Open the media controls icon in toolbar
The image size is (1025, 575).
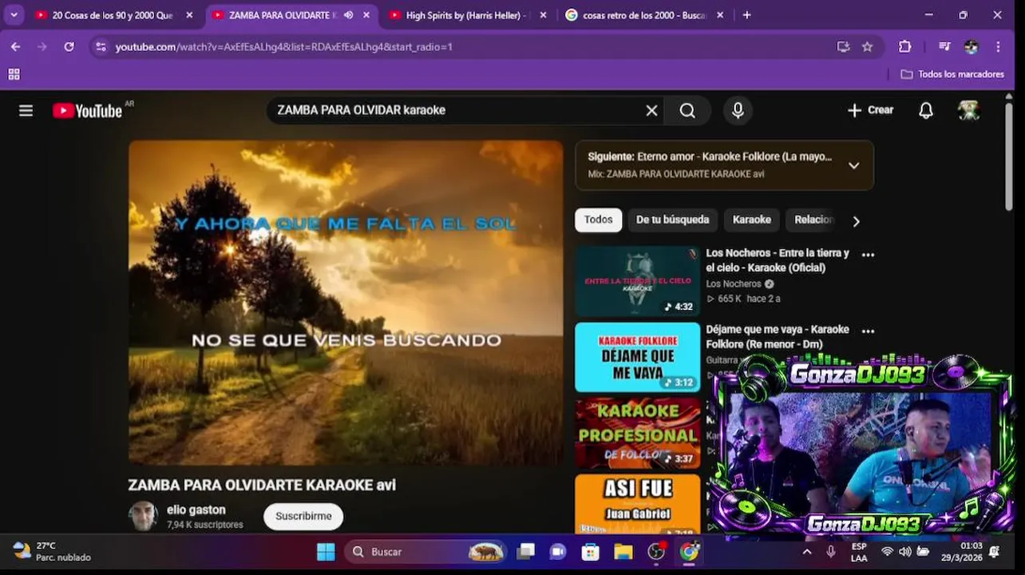point(944,47)
